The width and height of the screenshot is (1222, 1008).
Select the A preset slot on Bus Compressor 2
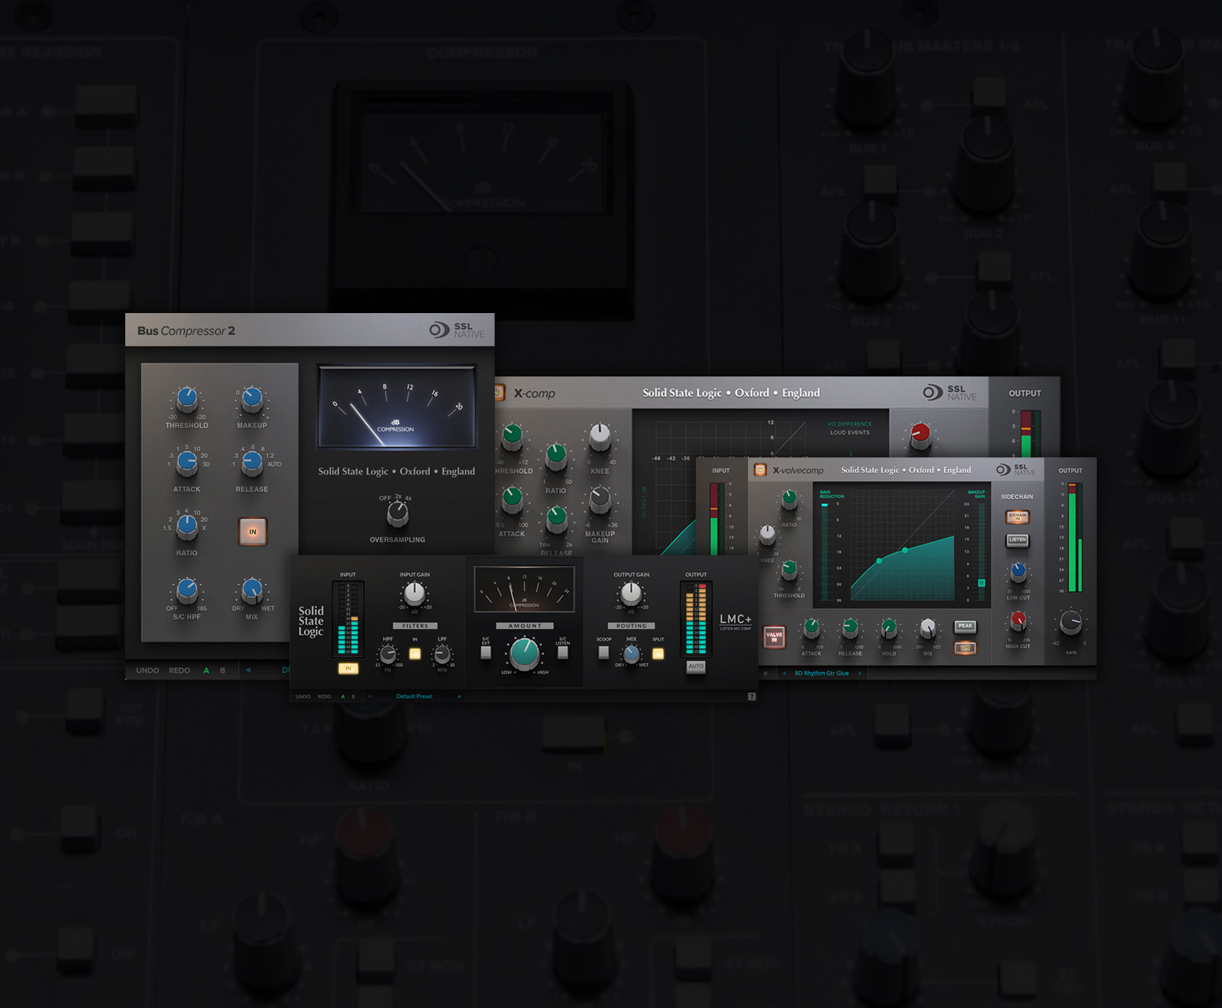[x=206, y=670]
